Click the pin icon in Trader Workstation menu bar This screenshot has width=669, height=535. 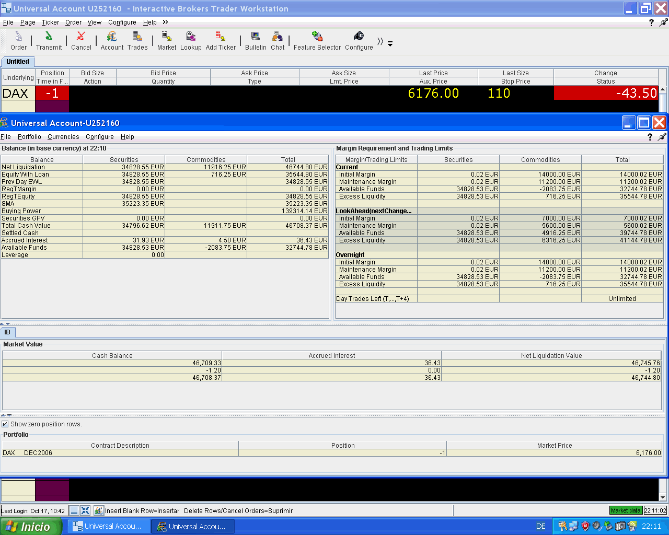coord(663,22)
